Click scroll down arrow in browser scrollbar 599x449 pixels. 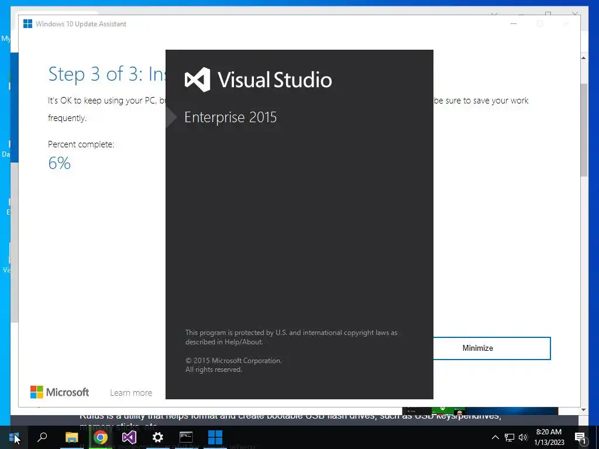point(583,410)
